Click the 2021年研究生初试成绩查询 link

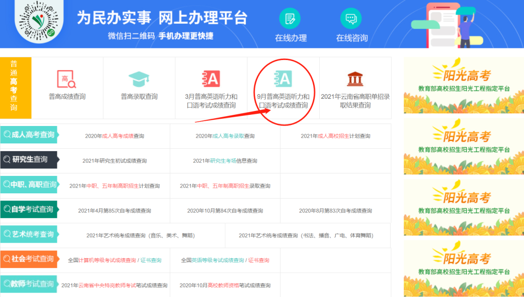(x=115, y=161)
